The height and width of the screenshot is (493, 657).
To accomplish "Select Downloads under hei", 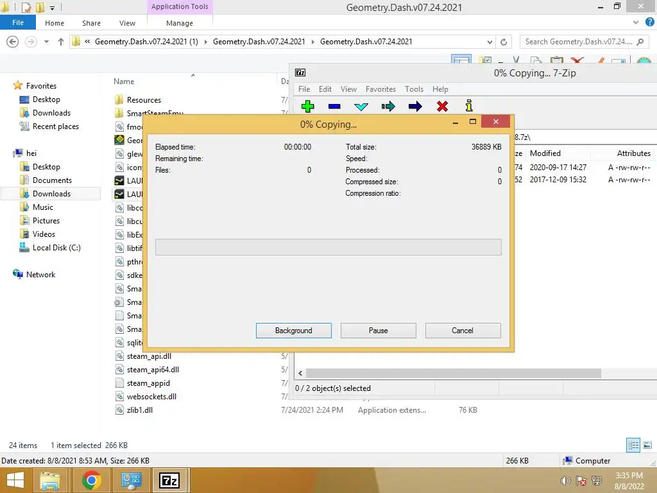I will (51, 194).
